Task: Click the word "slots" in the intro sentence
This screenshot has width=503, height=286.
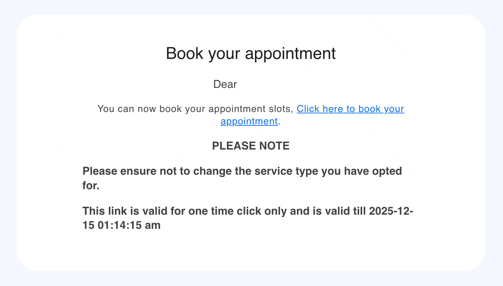Action: tap(280, 109)
